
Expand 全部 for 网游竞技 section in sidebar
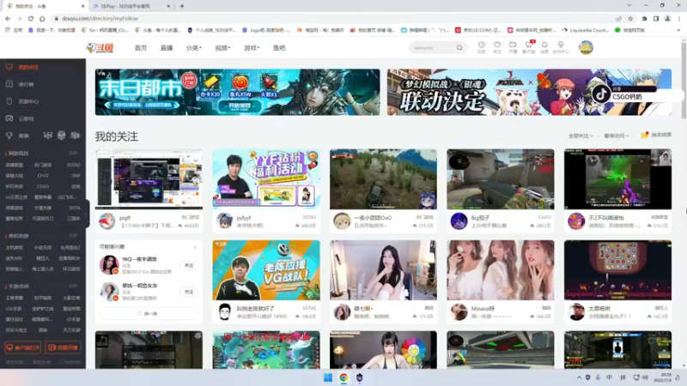(x=74, y=153)
